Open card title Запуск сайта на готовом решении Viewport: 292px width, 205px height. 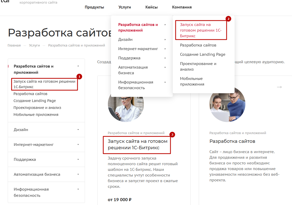tap(138, 144)
